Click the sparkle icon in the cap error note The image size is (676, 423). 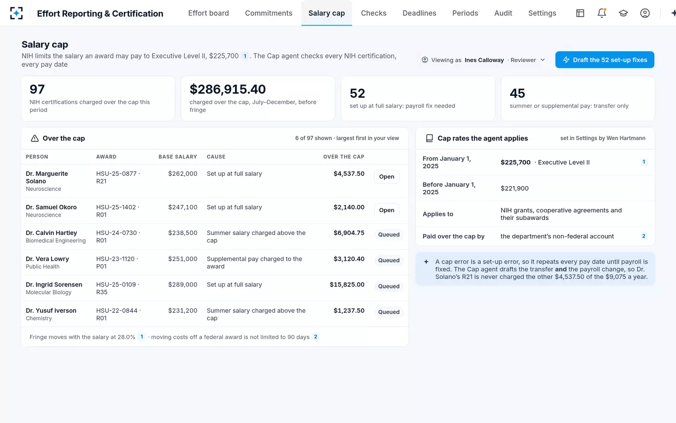click(x=426, y=262)
